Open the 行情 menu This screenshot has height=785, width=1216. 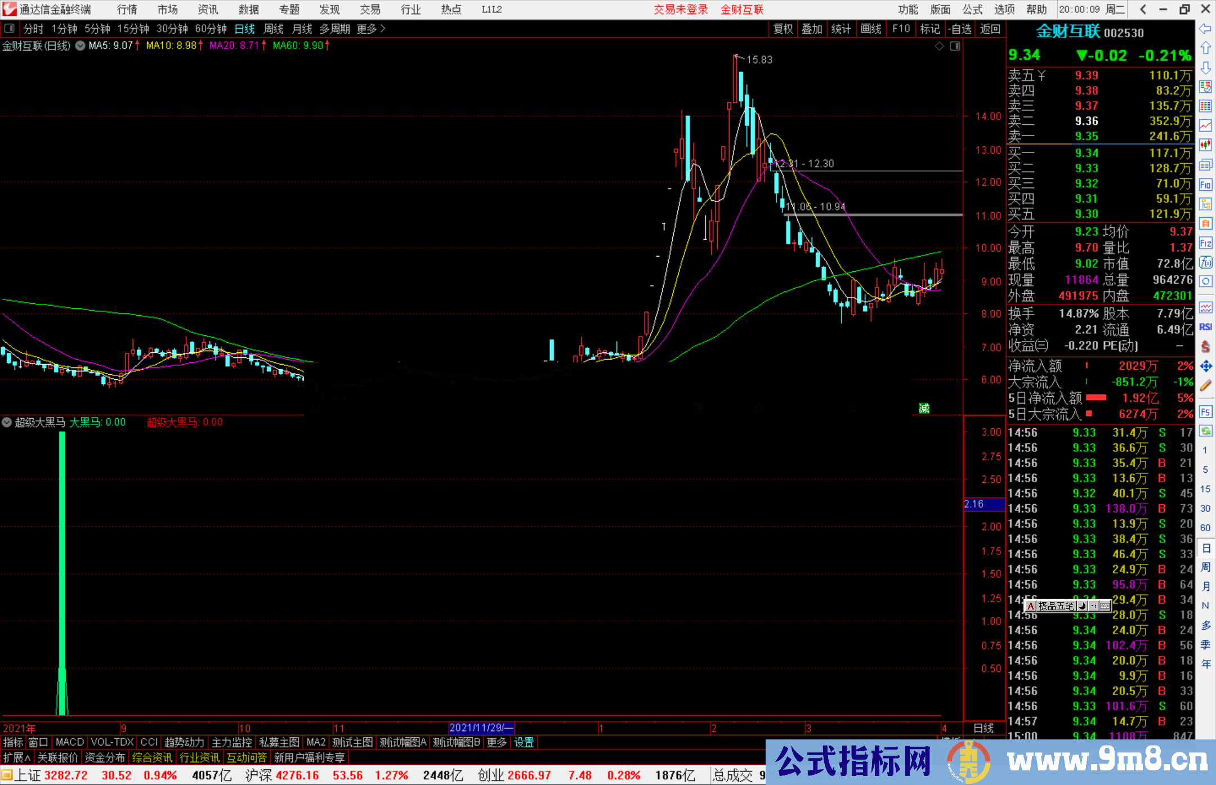[127, 9]
